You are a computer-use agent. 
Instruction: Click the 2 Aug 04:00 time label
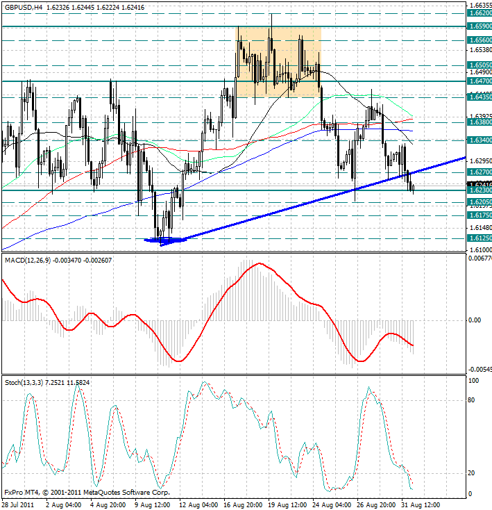[64, 505]
